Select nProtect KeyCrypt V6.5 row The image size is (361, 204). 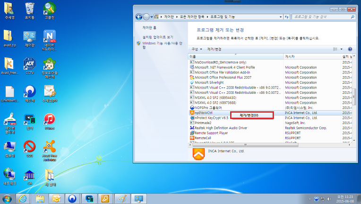[271, 118]
